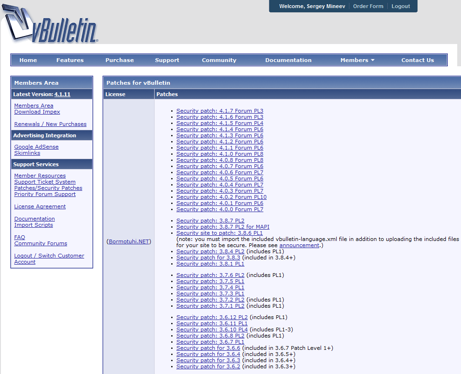Open Security patch 4.0.4 Forum PL7
The width and height of the screenshot is (461, 374).
point(219,185)
